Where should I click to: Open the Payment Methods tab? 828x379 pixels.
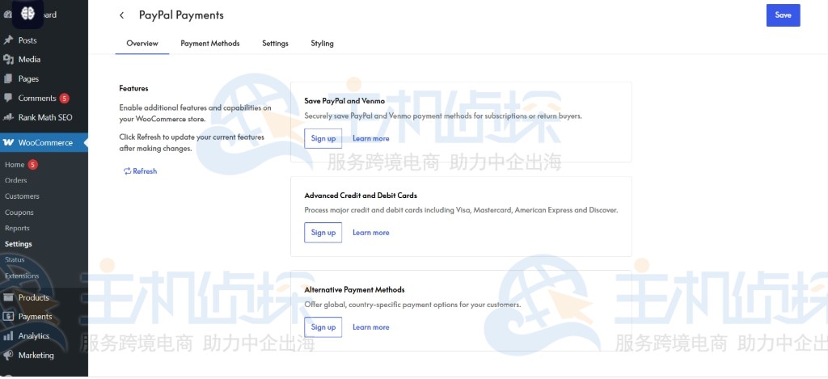coord(210,44)
